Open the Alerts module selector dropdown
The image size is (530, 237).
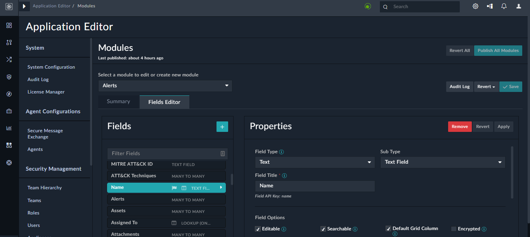pos(165,86)
